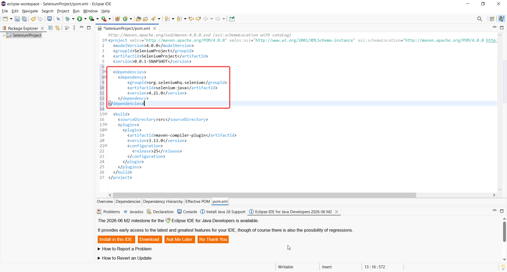Expand the SeleniumProject tree node
This screenshot has width=507, height=272.
coord(4,36)
